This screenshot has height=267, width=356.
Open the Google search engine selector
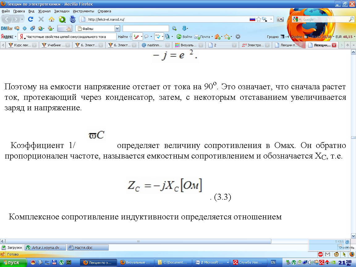tap(296, 19)
